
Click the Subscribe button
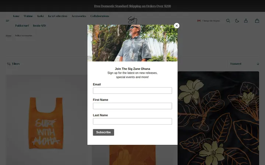tap(103, 132)
